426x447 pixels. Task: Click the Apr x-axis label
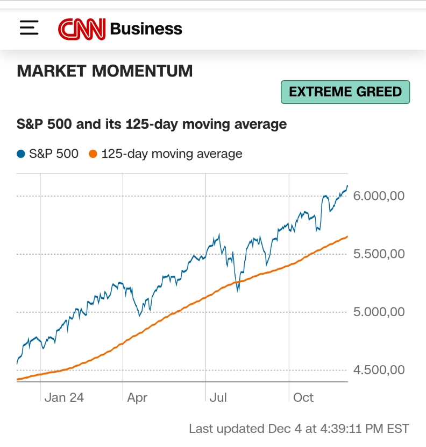pyautogui.click(x=137, y=397)
